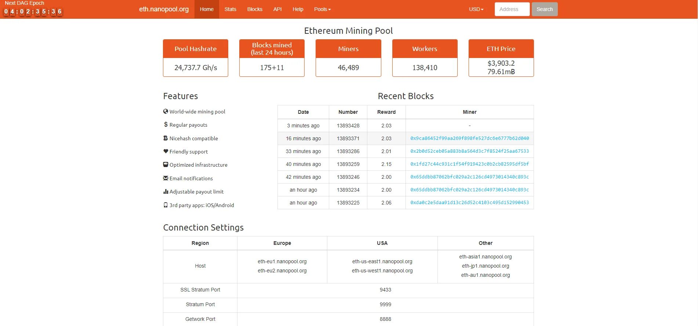Click block number 13893286
The image size is (698, 326).
[348, 151]
